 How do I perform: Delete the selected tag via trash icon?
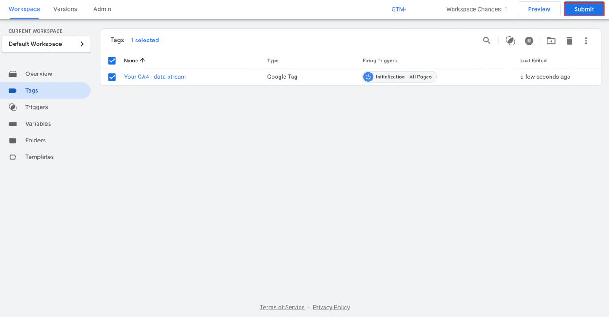pyautogui.click(x=569, y=41)
